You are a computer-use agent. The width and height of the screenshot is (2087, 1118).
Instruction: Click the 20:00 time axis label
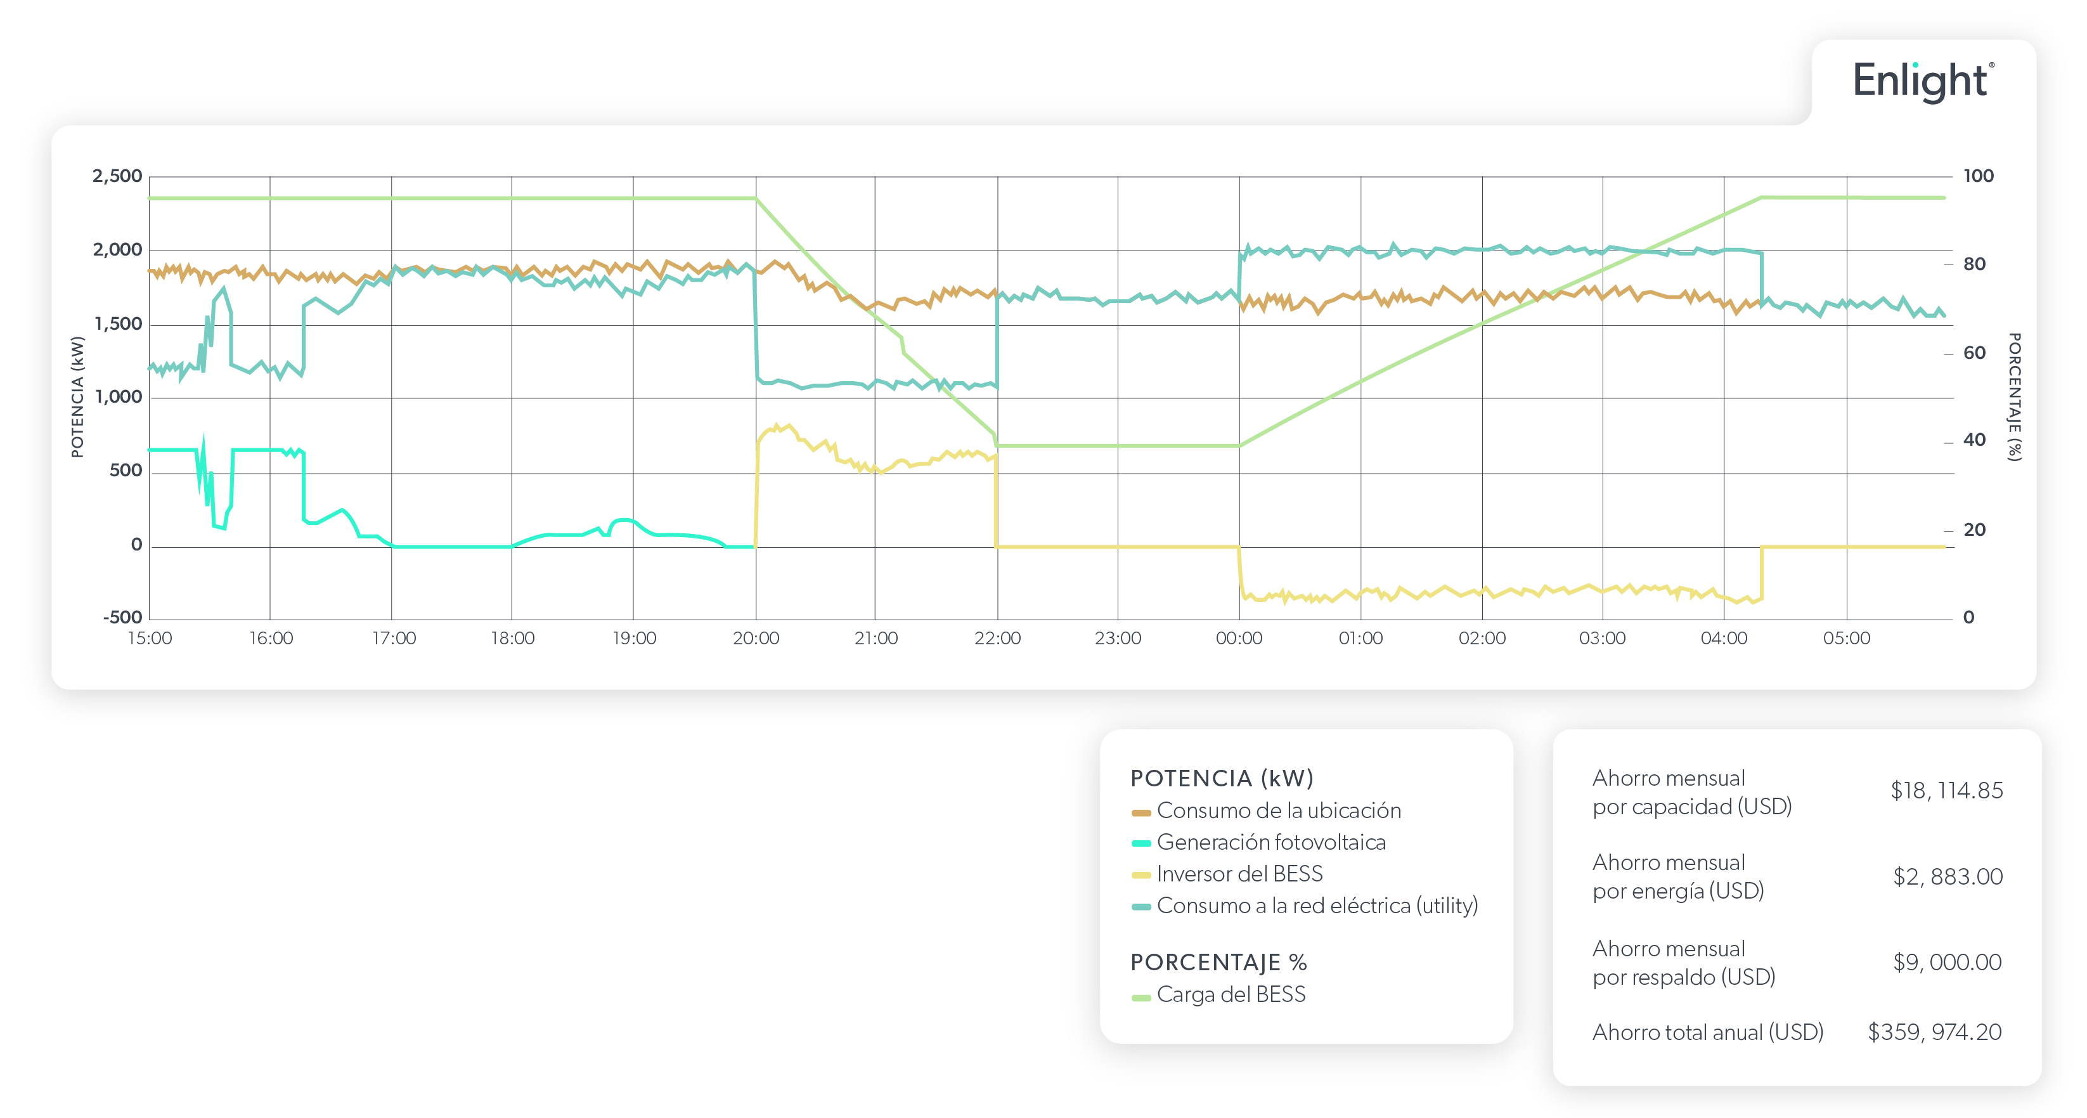(756, 639)
